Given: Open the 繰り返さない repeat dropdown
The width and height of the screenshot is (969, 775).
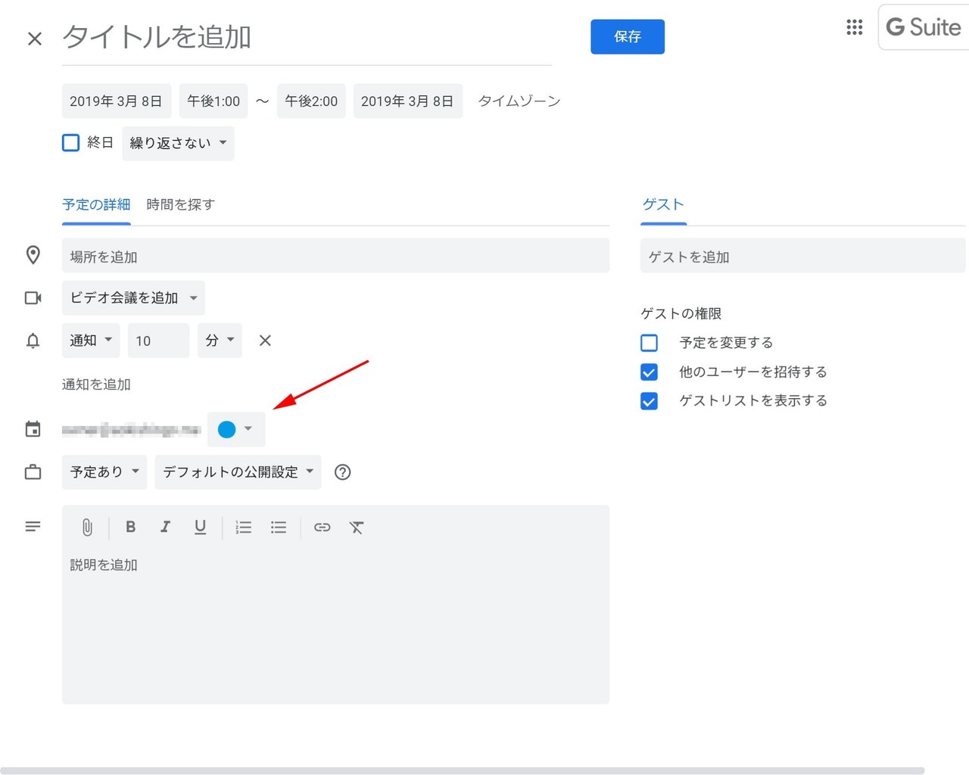Looking at the screenshot, I should pyautogui.click(x=179, y=143).
